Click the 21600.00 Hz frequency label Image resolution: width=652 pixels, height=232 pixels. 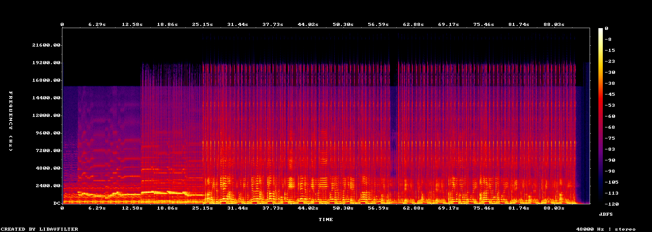click(46, 45)
